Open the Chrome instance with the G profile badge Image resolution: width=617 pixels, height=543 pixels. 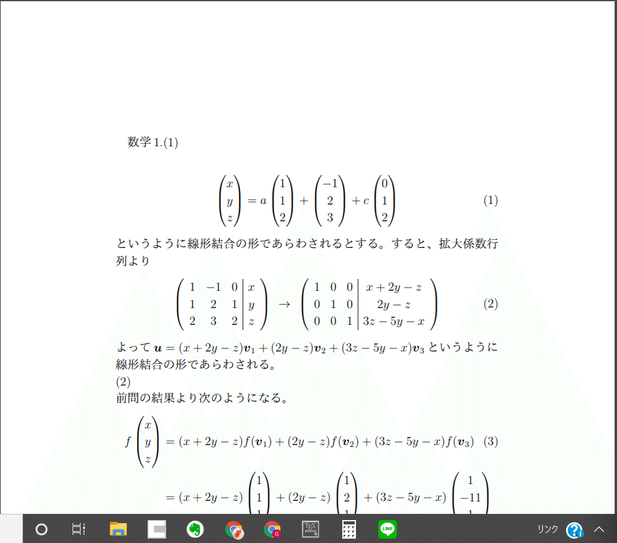(x=272, y=529)
